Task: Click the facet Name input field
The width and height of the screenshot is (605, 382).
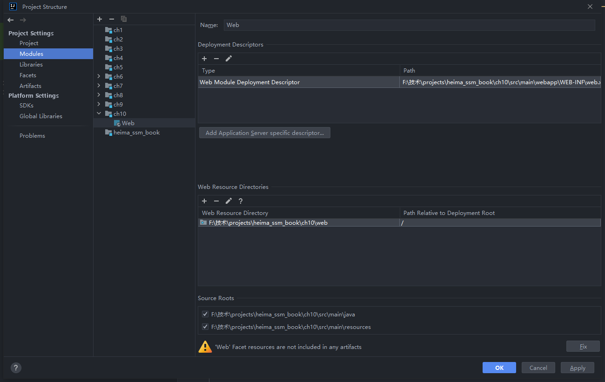Action: (409, 25)
